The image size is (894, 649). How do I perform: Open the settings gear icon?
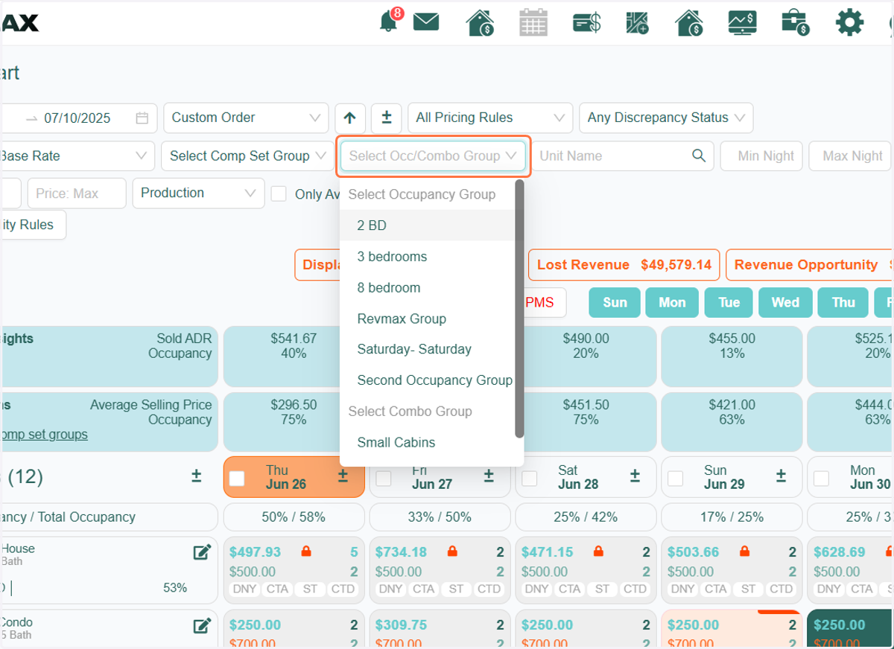pos(849,22)
